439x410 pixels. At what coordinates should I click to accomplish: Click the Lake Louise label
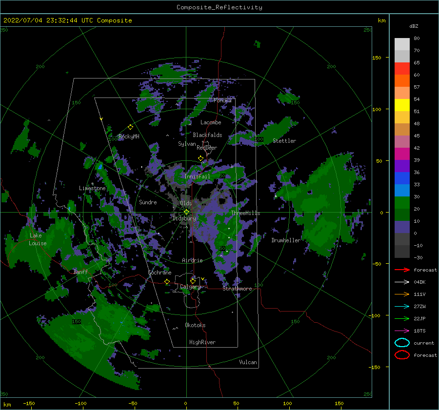pyautogui.click(x=38, y=239)
